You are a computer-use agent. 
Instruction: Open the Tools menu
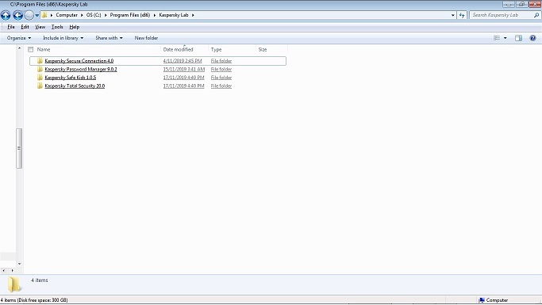coord(57,27)
